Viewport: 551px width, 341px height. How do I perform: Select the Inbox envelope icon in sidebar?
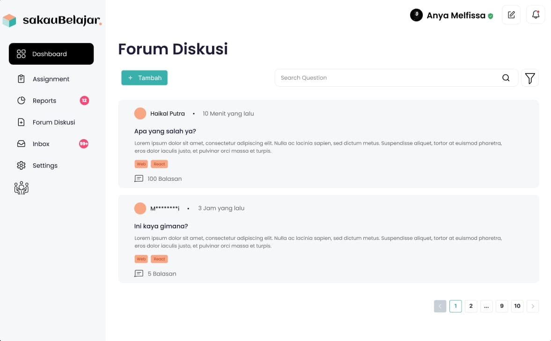point(21,144)
